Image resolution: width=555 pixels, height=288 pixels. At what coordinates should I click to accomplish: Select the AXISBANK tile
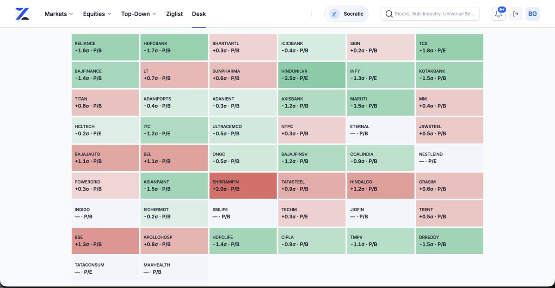click(312, 102)
